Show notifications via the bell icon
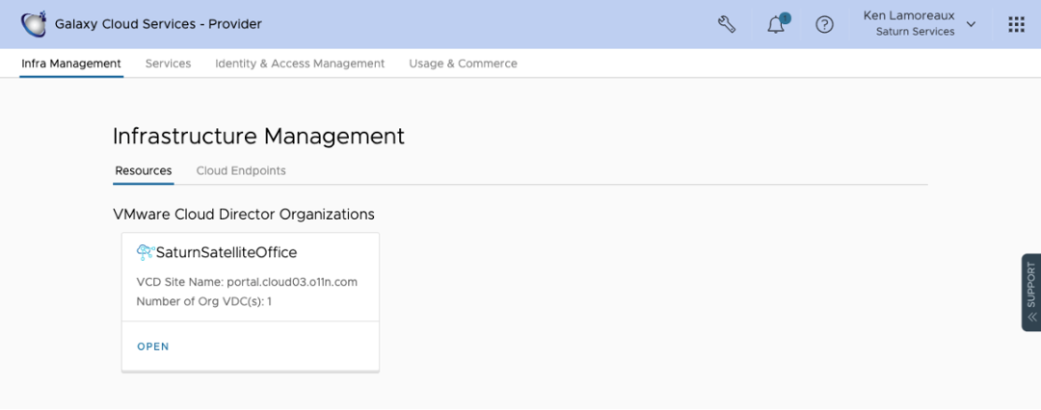The image size is (1041, 410). pyautogui.click(x=775, y=25)
